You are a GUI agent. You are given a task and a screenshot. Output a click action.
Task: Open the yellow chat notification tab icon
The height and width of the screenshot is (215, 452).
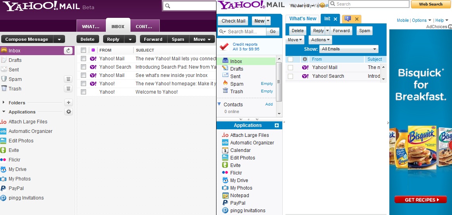pyautogui.click(x=348, y=19)
